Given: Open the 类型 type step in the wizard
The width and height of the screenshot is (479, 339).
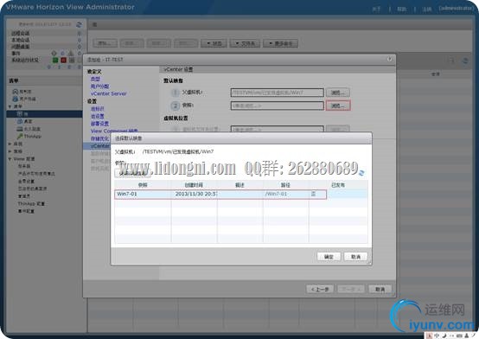Looking at the screenshot, I should (95, 79).
